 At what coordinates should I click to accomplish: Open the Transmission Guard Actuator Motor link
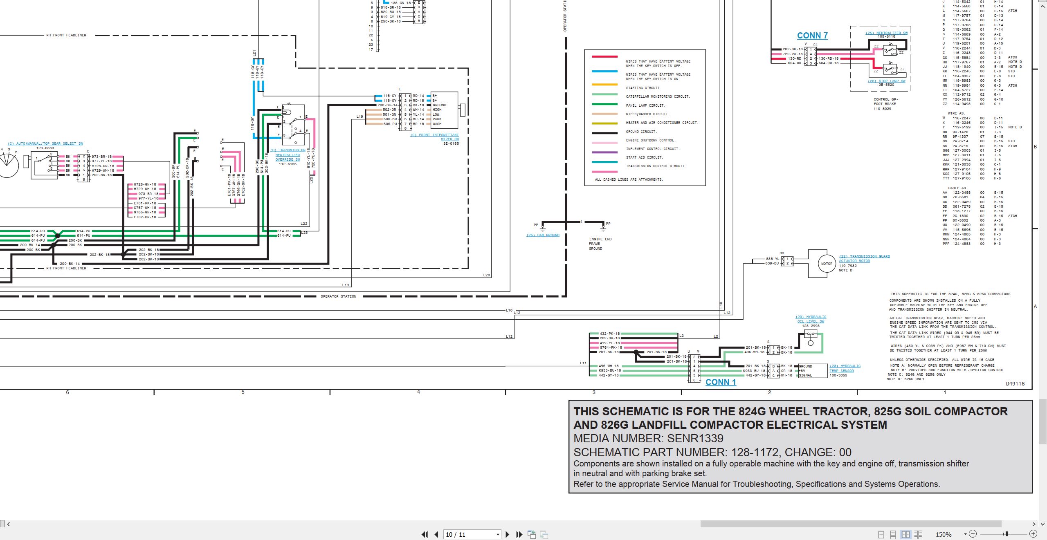pos(864,258)
